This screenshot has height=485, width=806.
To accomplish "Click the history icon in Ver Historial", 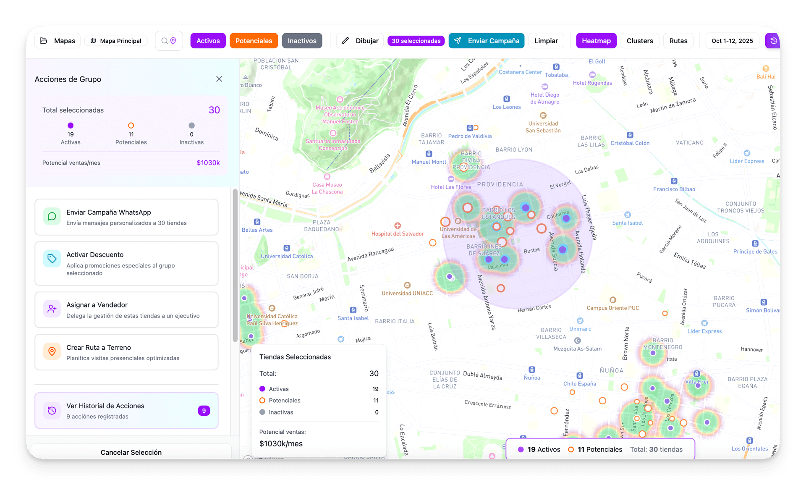I will (52, 410).
